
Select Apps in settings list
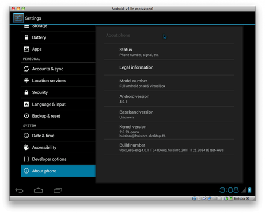[x=58, y=49]
